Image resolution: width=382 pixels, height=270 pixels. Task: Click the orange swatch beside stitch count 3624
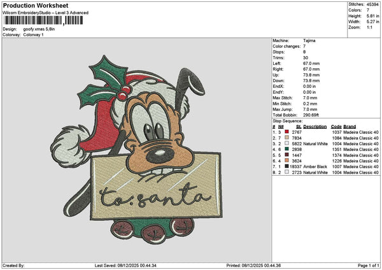(286, 160)
